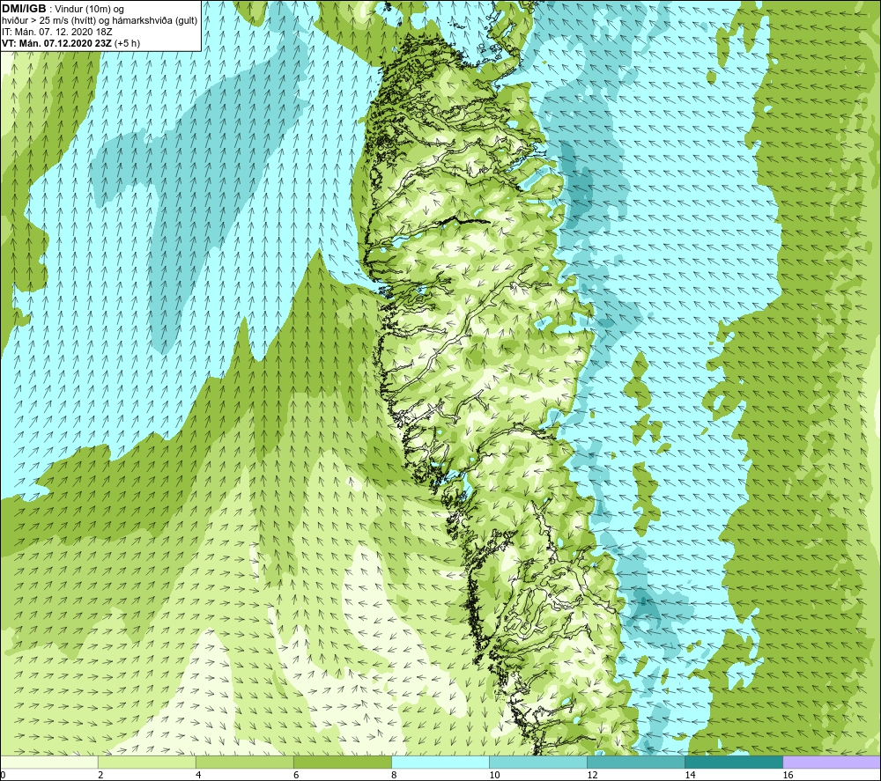Click the 8–10 m/s light cyan swatch
The height and width of the screenshot is (781, 881).
440,762
